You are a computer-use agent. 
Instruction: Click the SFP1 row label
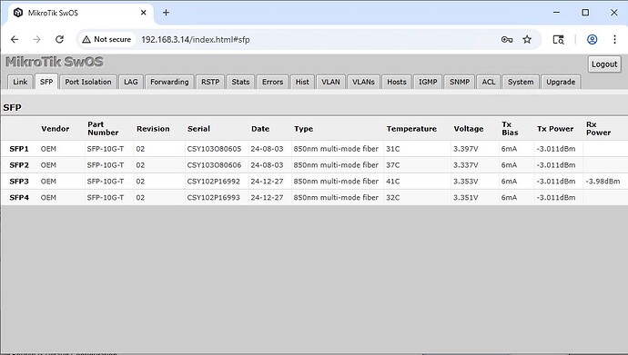[x=19, y=149]
